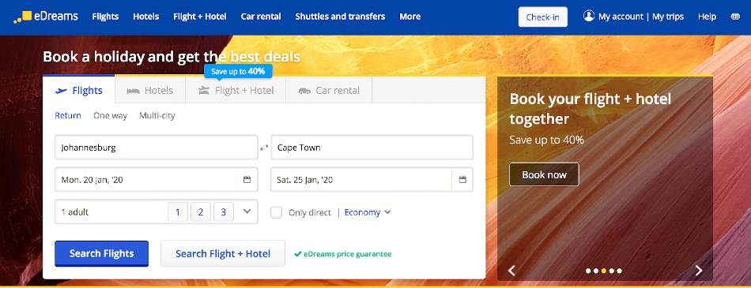Select the first carousel dot indicator
The height and width of the screenshot is (288, 751).
click(588, 271)
